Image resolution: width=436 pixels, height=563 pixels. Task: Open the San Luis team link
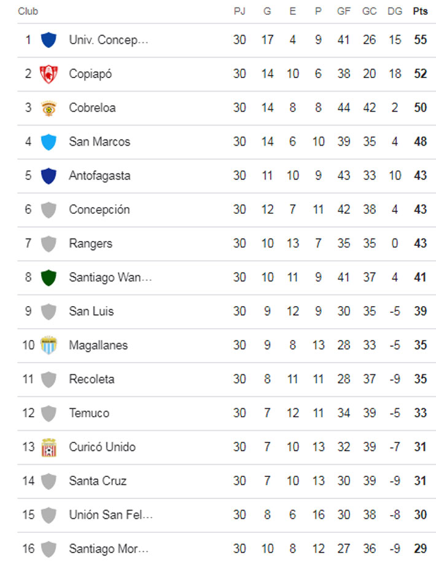[91, 311]
